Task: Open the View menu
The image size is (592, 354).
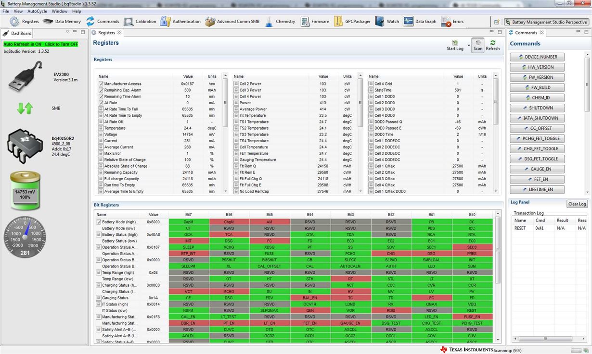Action: (18, 11)
